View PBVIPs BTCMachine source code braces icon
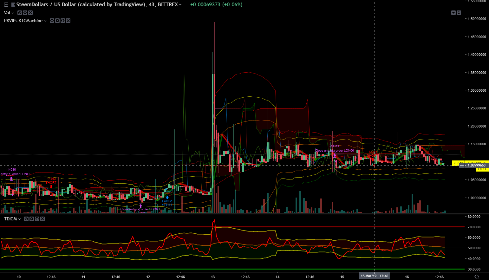The width and height of the screenshot is (489, 280). click(63, 21)
